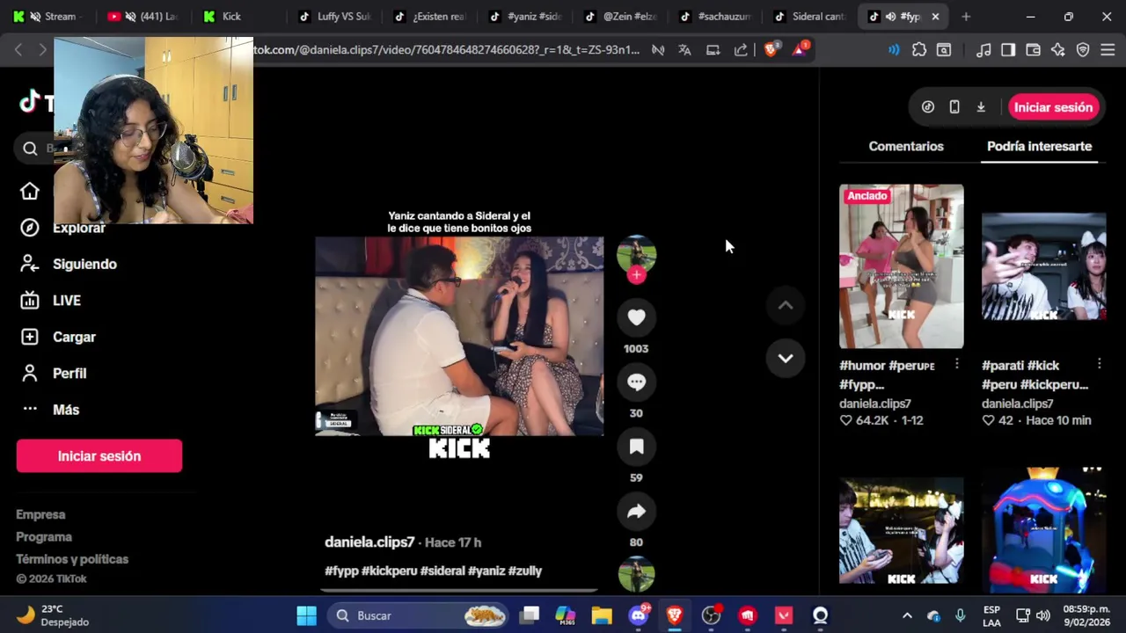Screen dimensions: 1126x633
Task: Switch to the Luffy VS Suk browser tab
Action: tap(335, 16)
